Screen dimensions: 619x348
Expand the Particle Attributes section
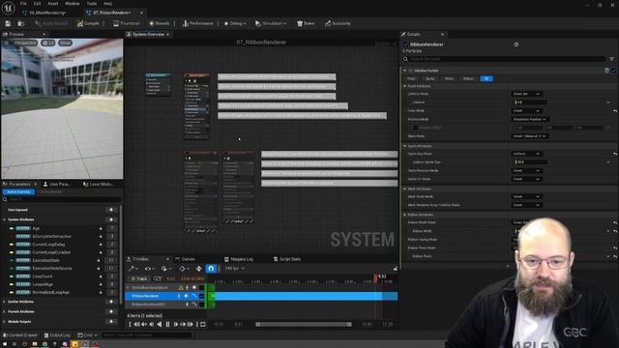pos(5,311)
